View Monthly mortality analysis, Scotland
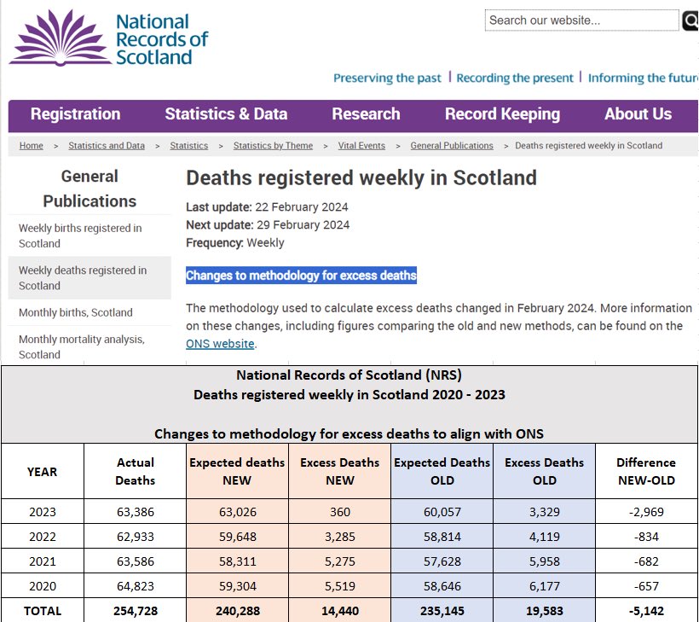The height and width of the screenshot is (622, 699). pyautogui.click(x=82, y=346)
